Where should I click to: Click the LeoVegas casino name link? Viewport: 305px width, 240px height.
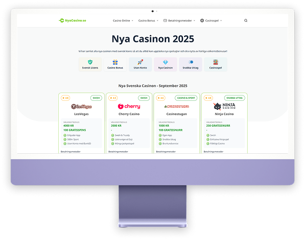click(81, 114)
